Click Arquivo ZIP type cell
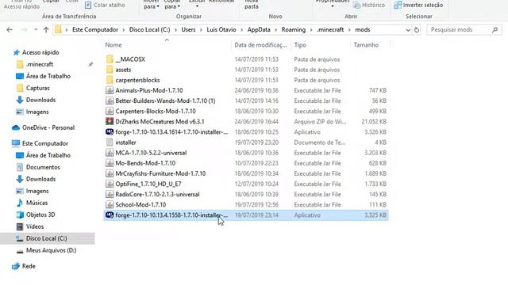This screenshot has width=508, height=285. [320, 121]
